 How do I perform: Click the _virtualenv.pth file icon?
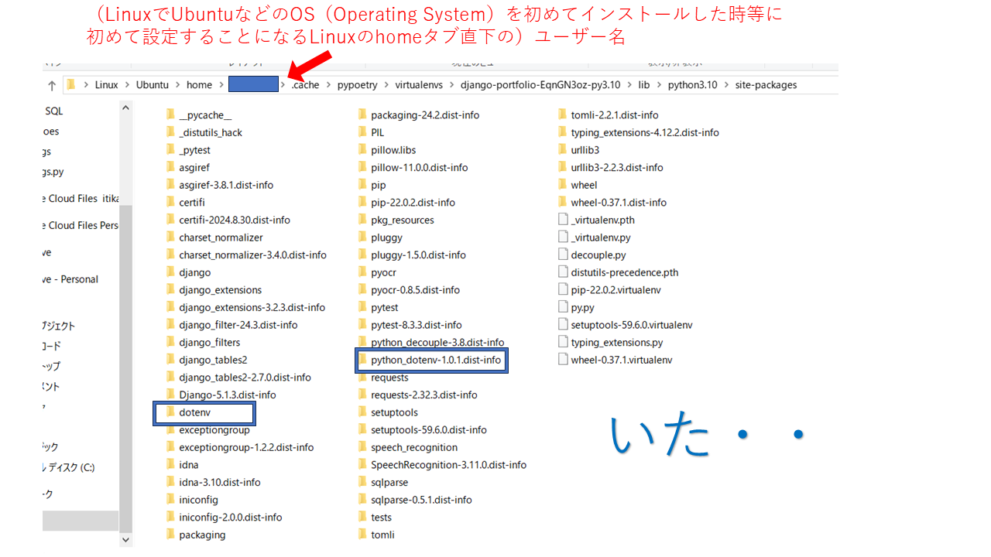pyautogui.click(x=563, y=220)
